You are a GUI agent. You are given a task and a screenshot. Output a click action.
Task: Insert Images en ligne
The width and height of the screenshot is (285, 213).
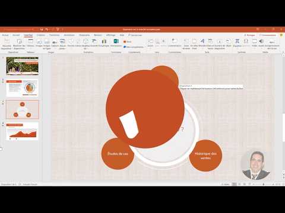tap(47, 44)
